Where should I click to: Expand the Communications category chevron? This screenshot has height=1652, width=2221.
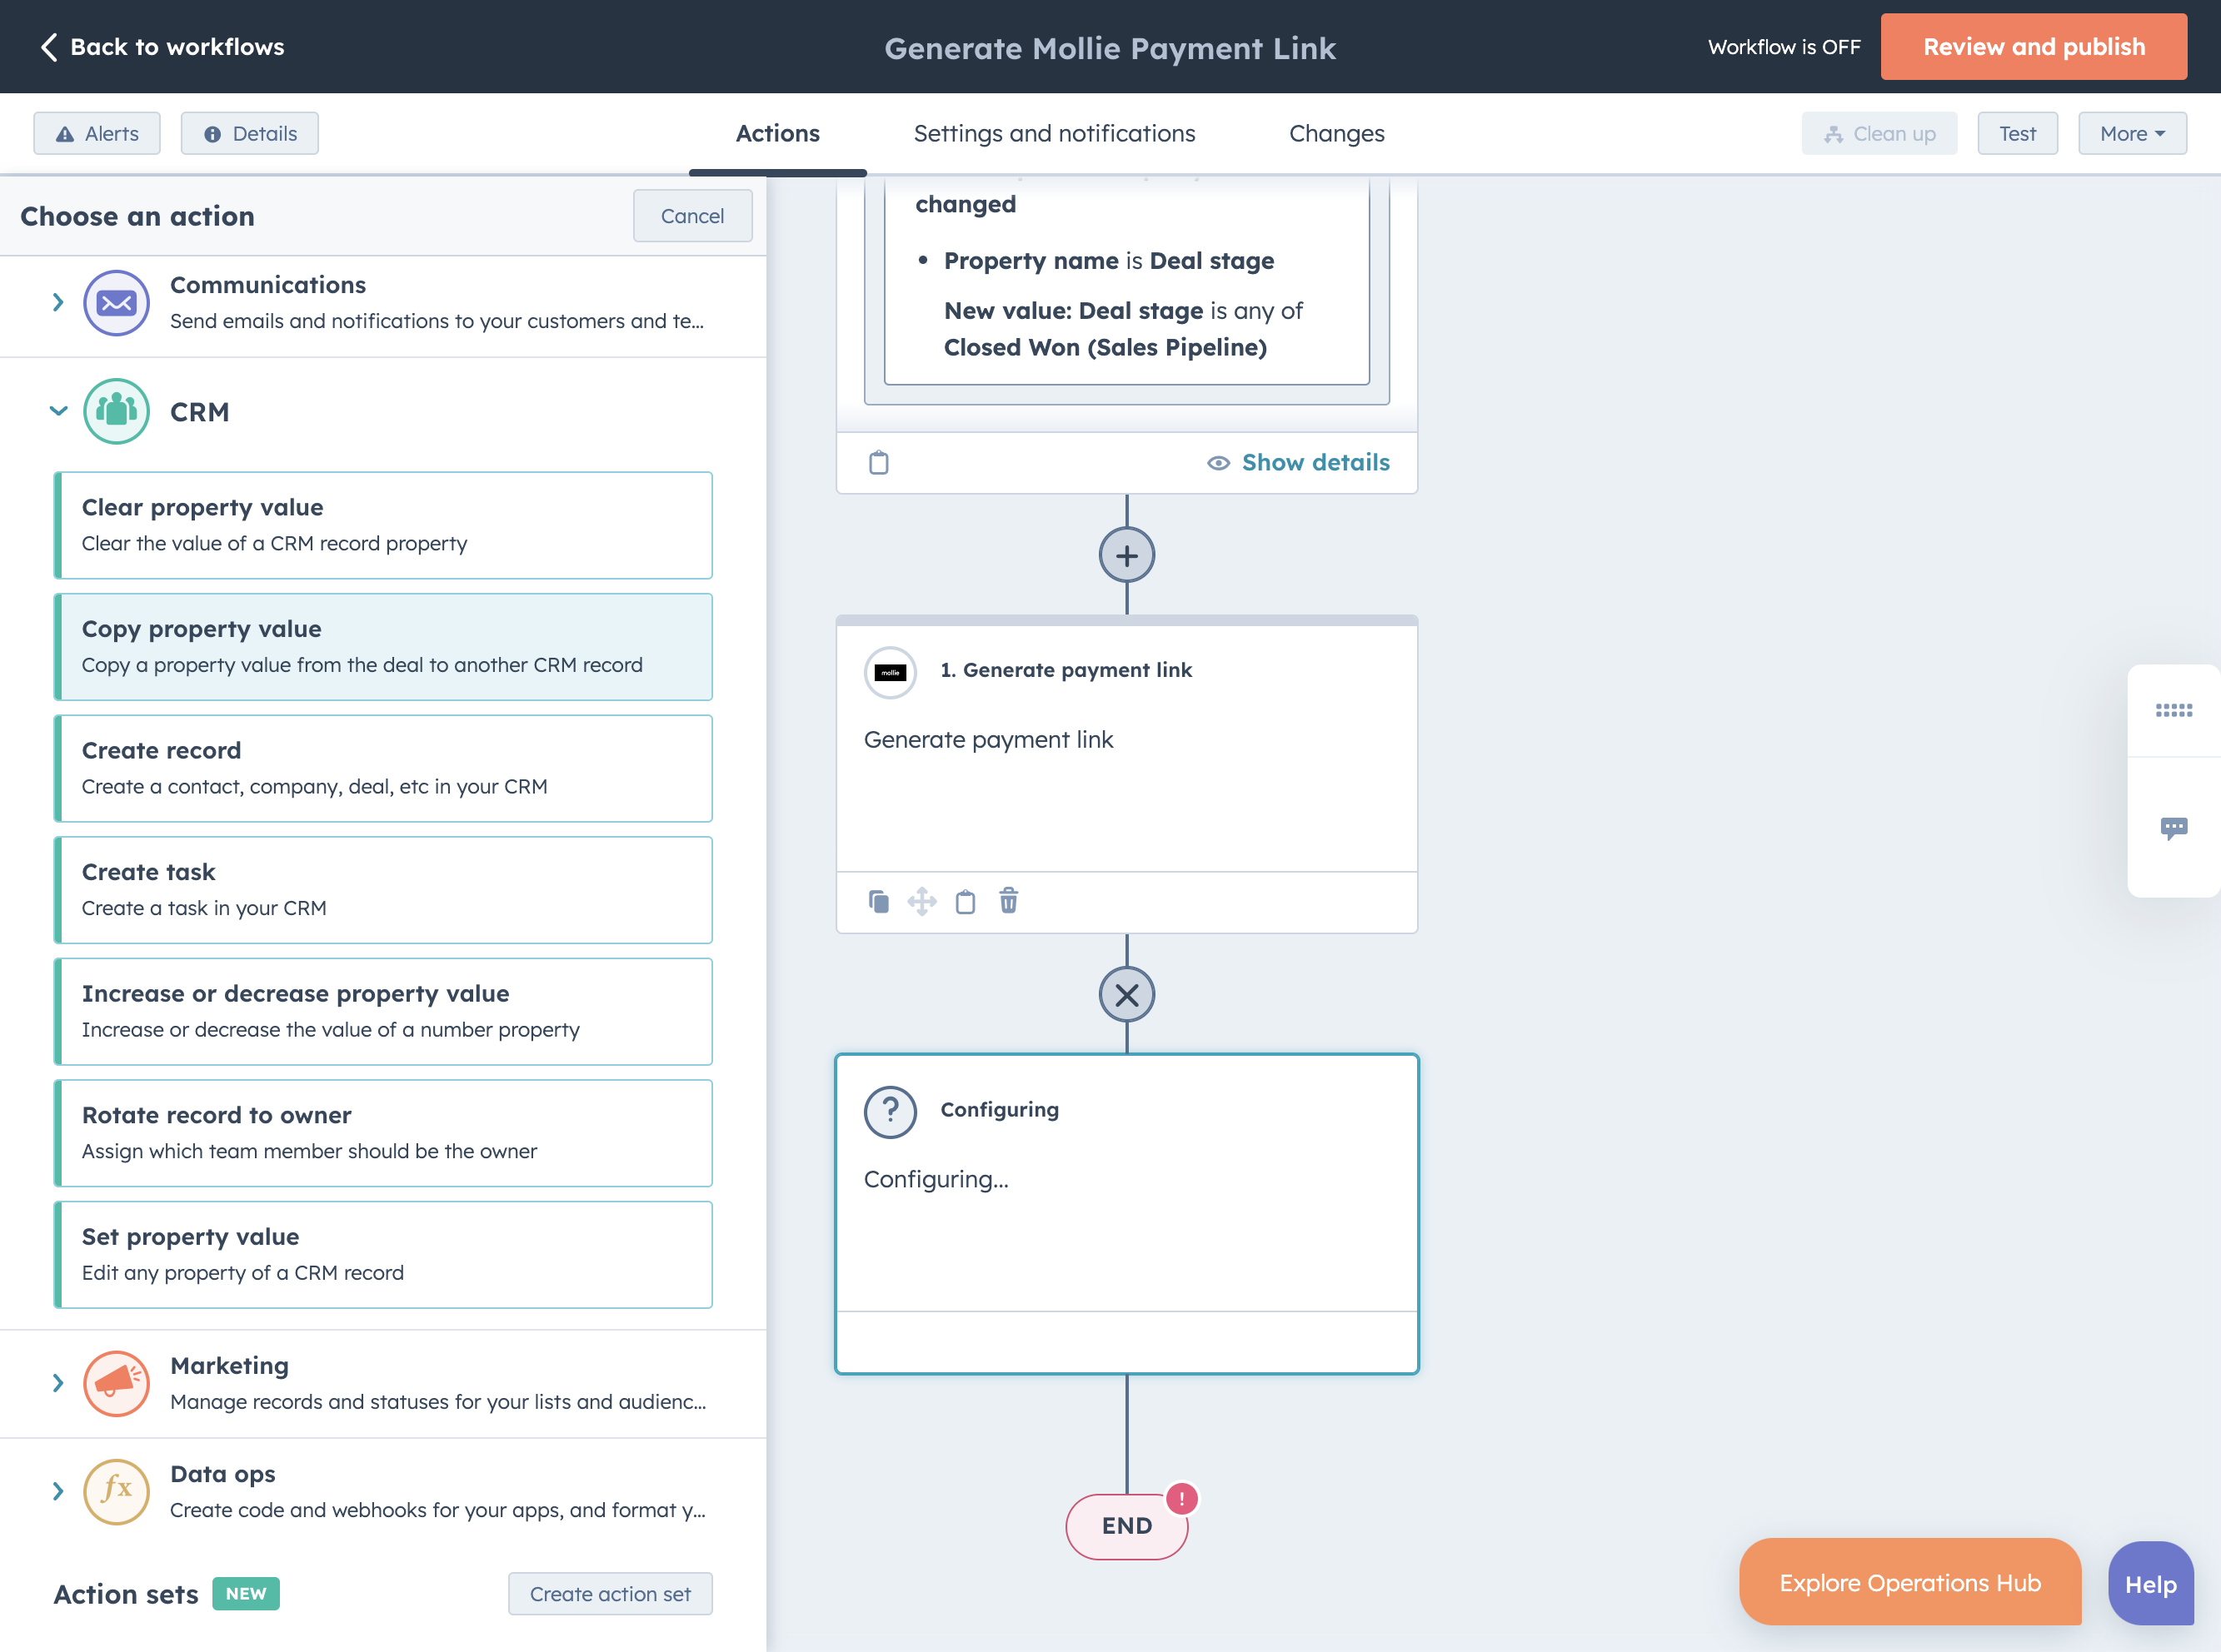58,302
